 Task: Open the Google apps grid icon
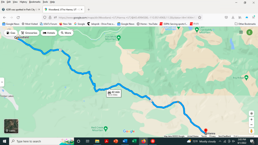(x=241, y=32)
